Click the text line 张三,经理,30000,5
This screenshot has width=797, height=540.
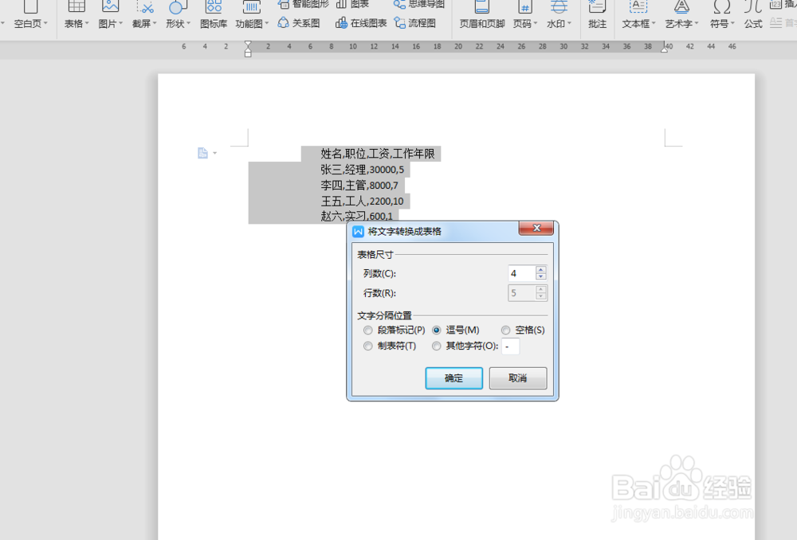[x=363, y=170]
